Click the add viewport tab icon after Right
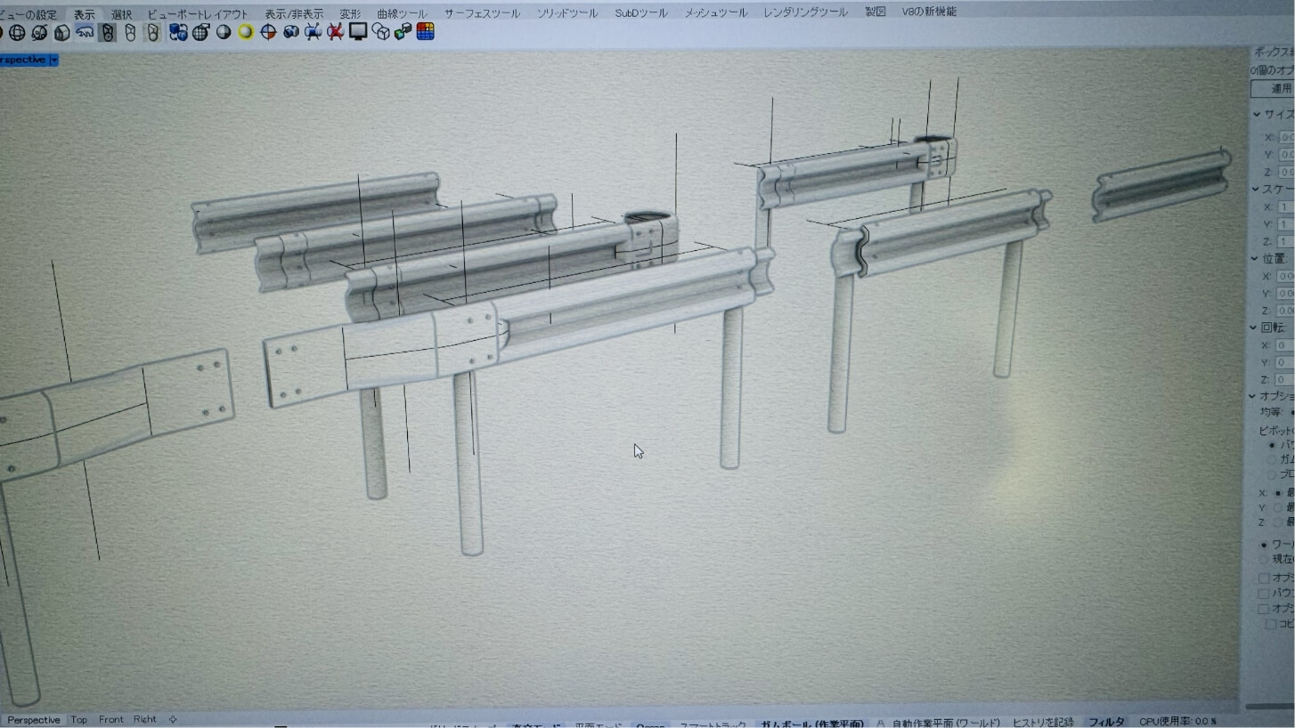Screen dimensions: 1295x728 (173, 719)
